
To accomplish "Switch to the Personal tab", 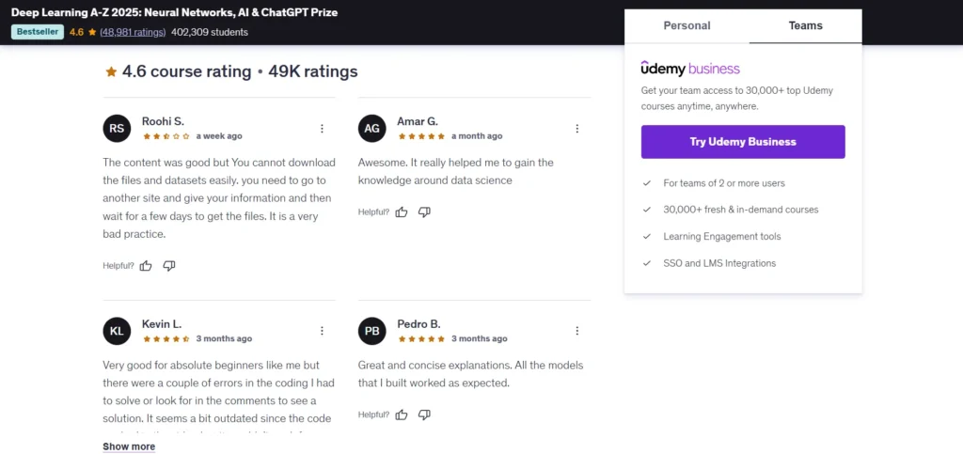I will 687,26.
